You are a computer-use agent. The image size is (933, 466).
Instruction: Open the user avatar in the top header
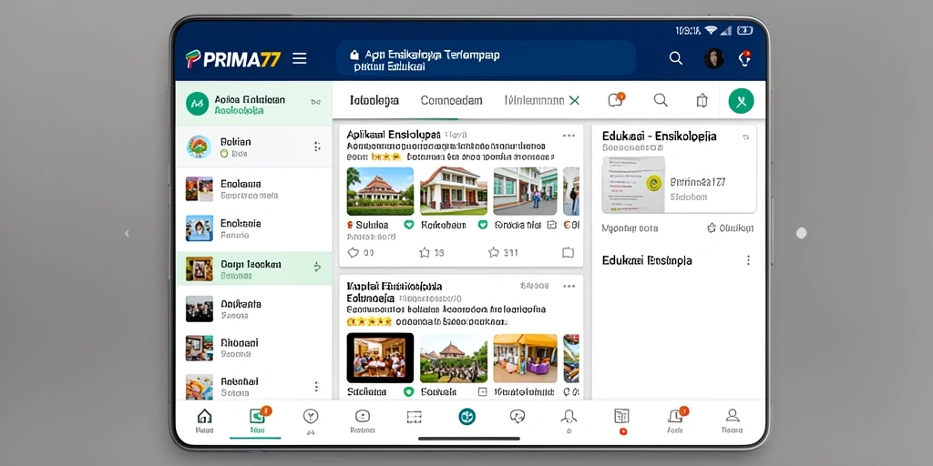click(713, 58)
